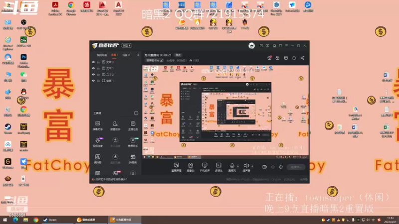The height and width of the screenshot is (224, 399).
Task: Open the first toolbox tool in the third row
Action: click(97, 159)
